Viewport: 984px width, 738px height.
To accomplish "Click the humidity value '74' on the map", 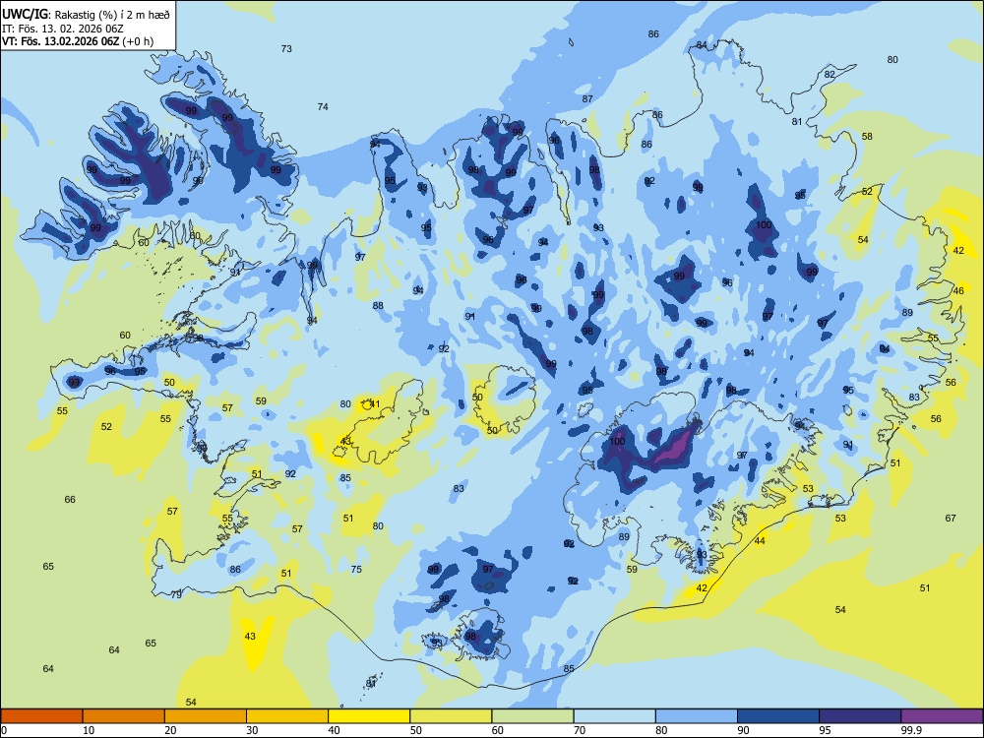I will [x=323, y=106].
